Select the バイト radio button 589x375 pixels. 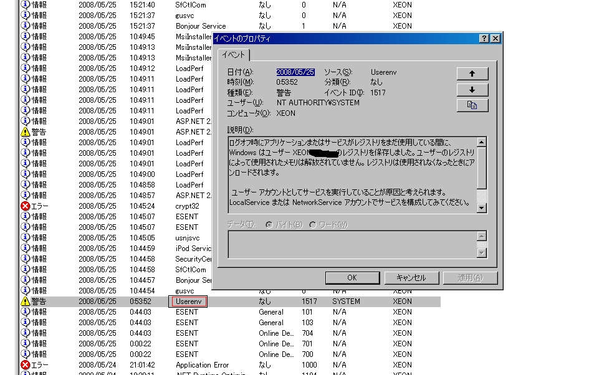[269, 225]
